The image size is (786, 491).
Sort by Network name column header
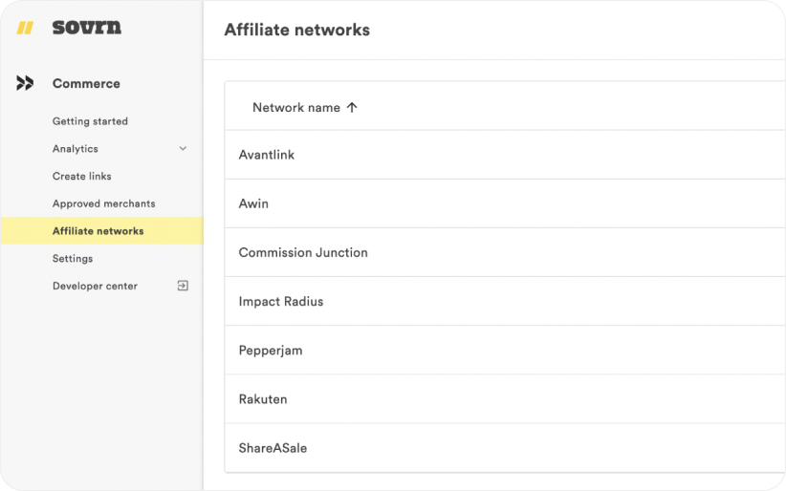click(296, 108)
